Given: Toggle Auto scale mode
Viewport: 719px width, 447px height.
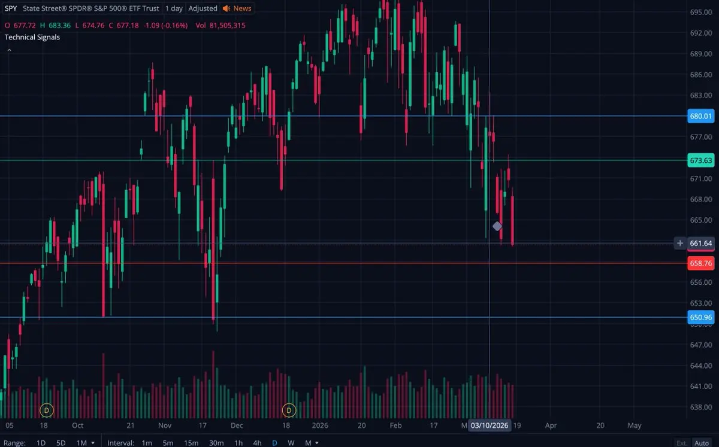Looking at the screenshot, I should point(702,443).
